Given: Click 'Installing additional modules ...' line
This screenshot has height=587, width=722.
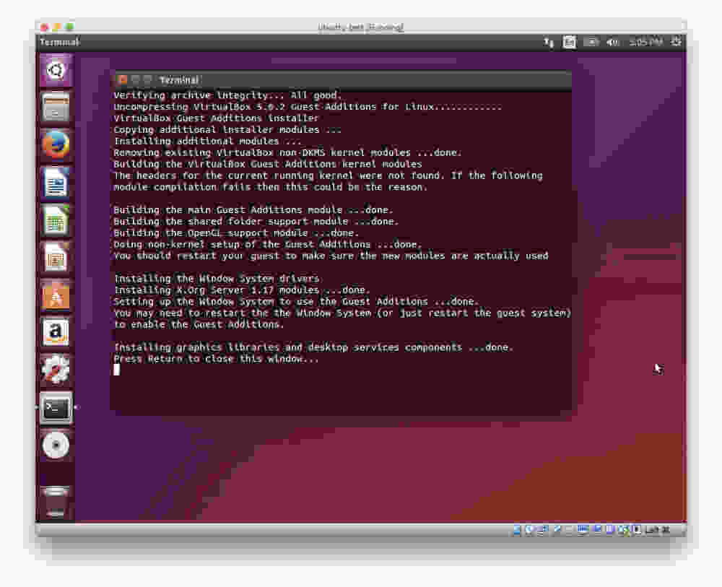Looking at the screenshot, I should pos(207,142).
